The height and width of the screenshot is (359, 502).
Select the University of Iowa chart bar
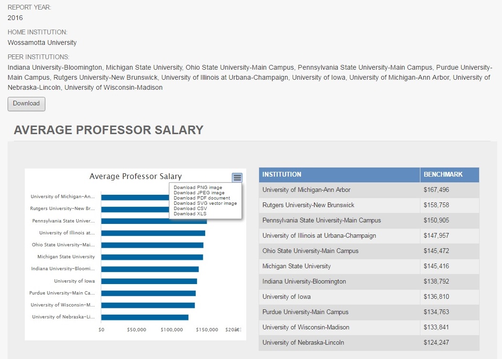[149, 281]
